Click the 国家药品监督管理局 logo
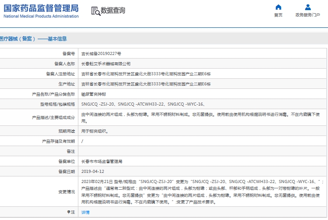The width and height of the screenshot is (328, 220). (41, 11)
